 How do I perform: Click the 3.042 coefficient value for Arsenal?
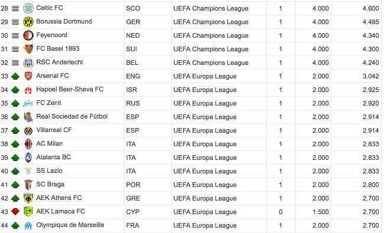[371, 76]
